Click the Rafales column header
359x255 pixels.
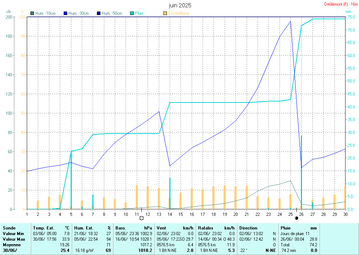click(206, 228)
